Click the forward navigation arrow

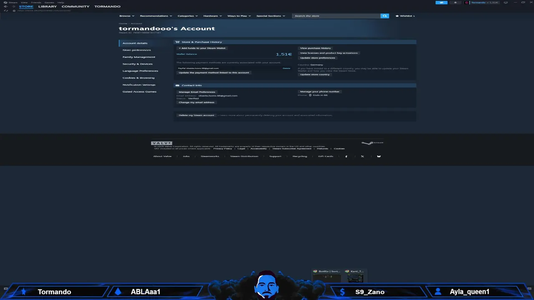tap(13, 7)
